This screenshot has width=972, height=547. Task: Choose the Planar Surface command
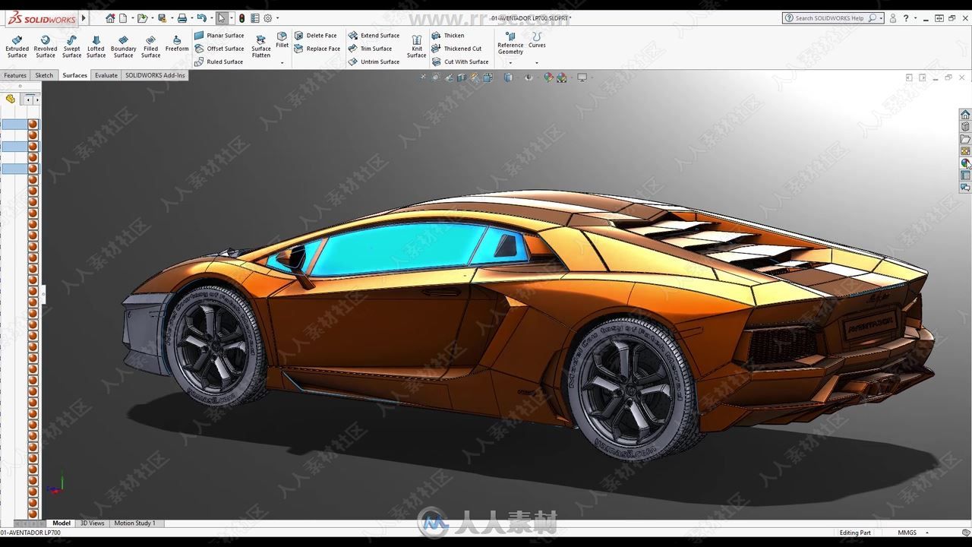coord(219,36)
